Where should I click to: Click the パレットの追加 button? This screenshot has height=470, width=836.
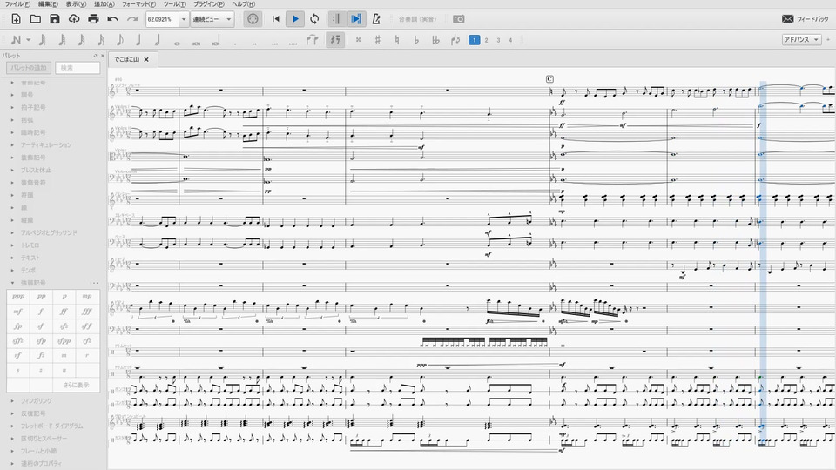click(x=29, y=68)
